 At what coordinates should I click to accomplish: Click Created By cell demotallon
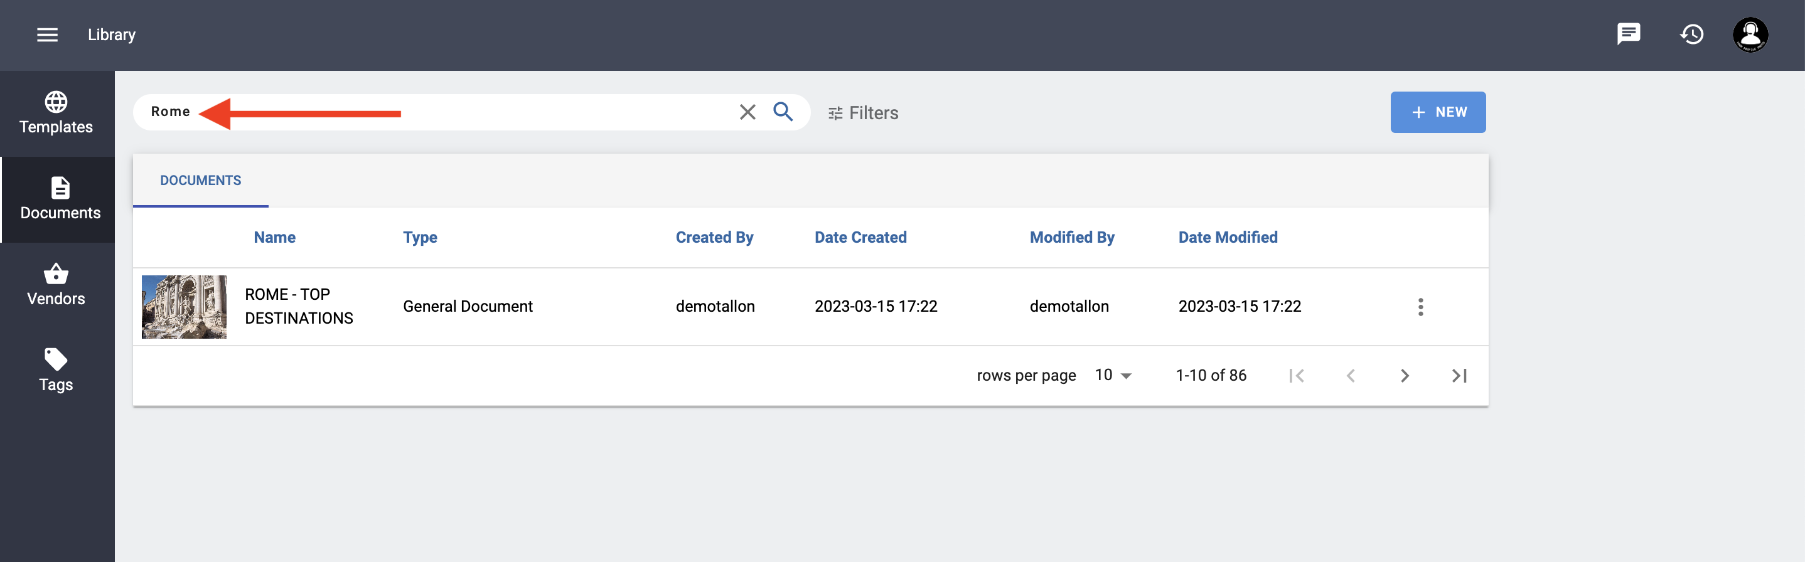(x=715, y=306)
